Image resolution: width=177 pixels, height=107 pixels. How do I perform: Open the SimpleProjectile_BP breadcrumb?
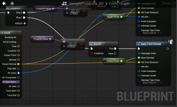pyautogui.click(x=86, y=4)
